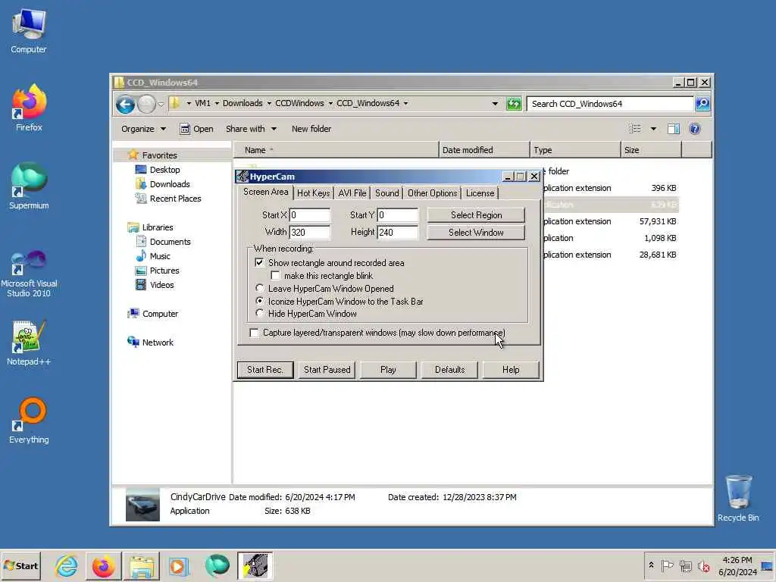Open the address bar history dropdown

click(x=495, y=104)
